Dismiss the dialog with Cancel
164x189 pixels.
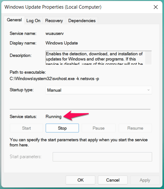point(113,180)
